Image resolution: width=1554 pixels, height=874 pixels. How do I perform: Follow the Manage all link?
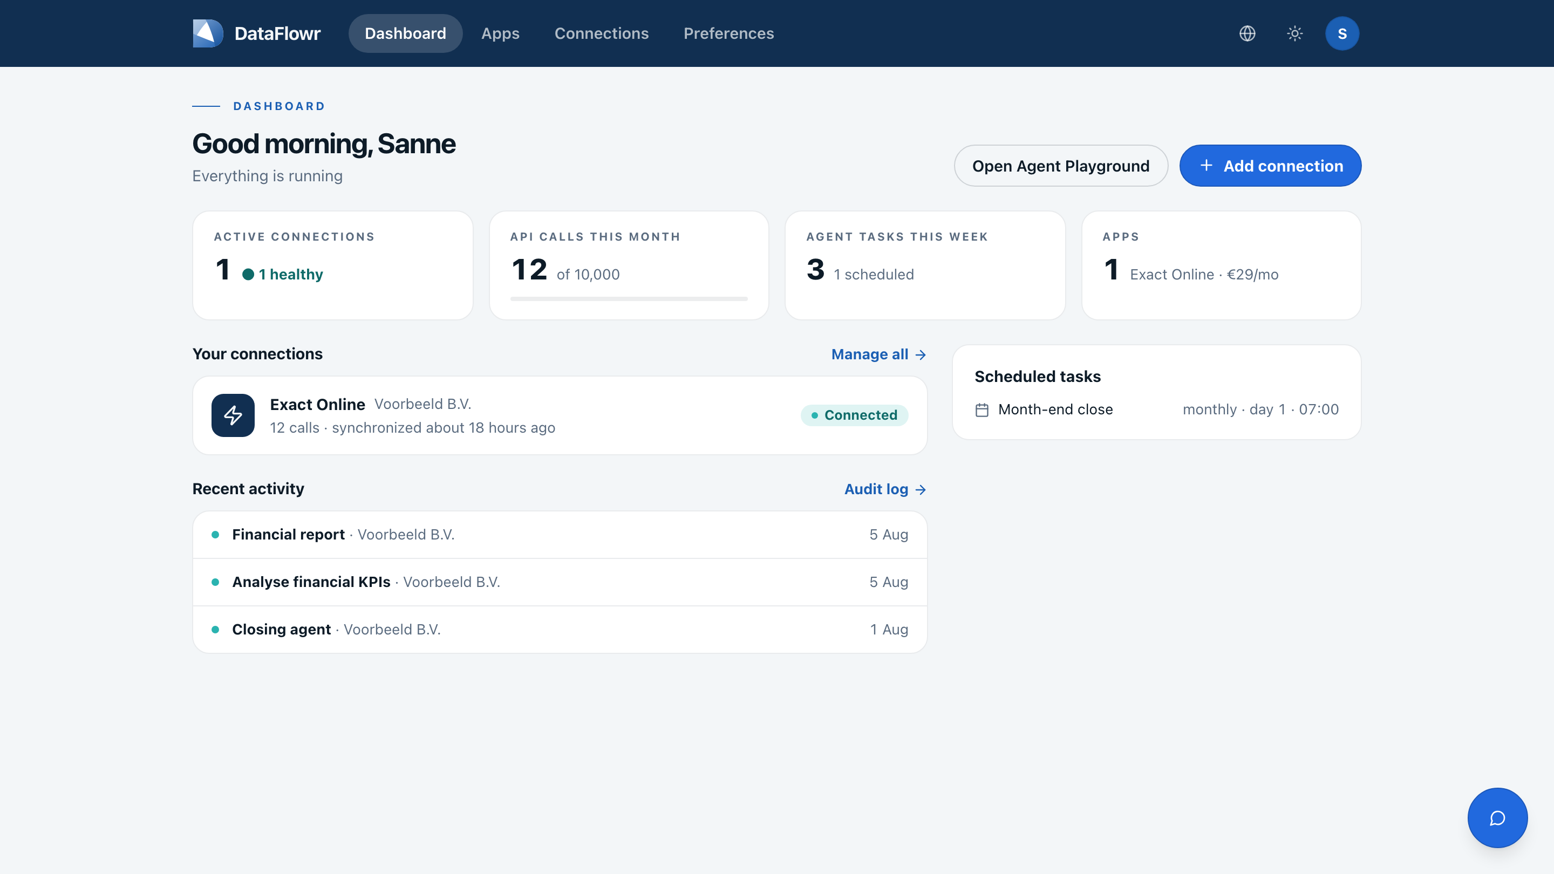(x=878, y=354)
